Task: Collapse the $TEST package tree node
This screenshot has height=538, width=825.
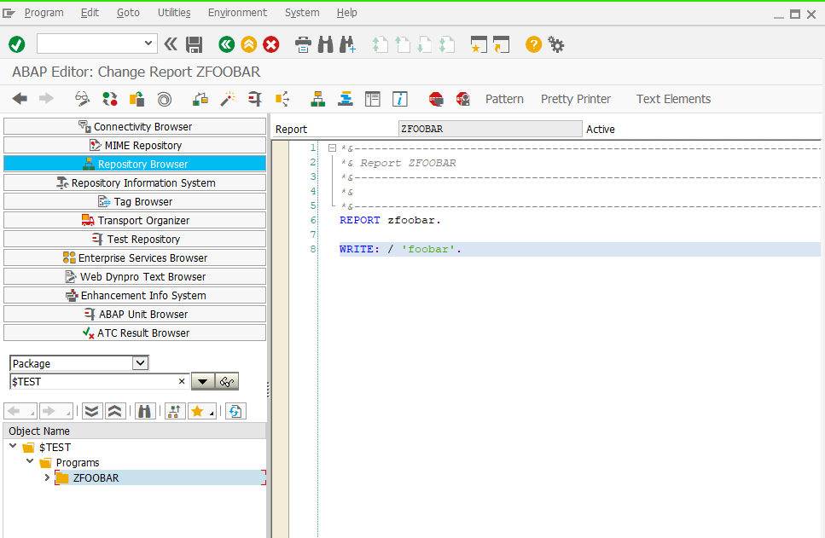Action: click(x=13, y=447)
